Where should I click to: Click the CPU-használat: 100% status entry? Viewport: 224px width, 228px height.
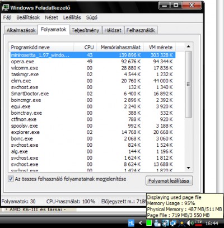71,202
